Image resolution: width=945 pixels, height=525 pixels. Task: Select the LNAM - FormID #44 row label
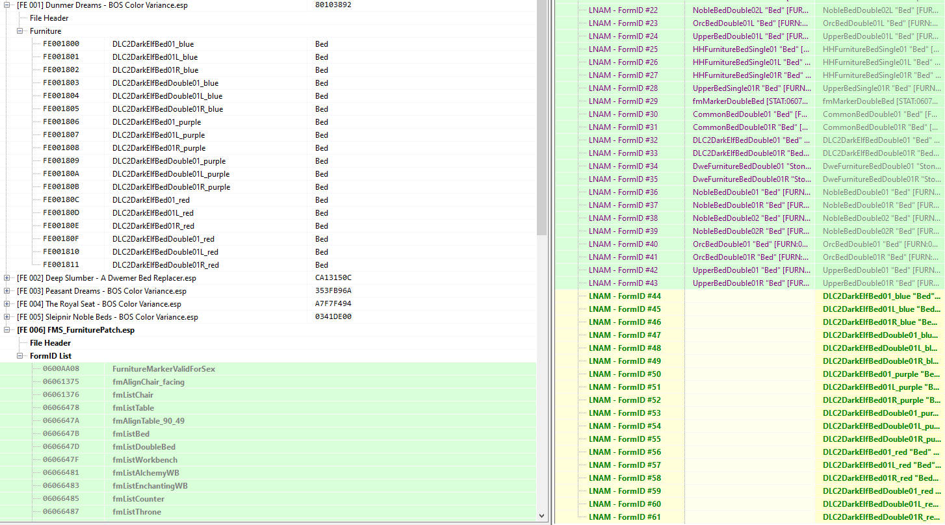click(x=625, y=296)
